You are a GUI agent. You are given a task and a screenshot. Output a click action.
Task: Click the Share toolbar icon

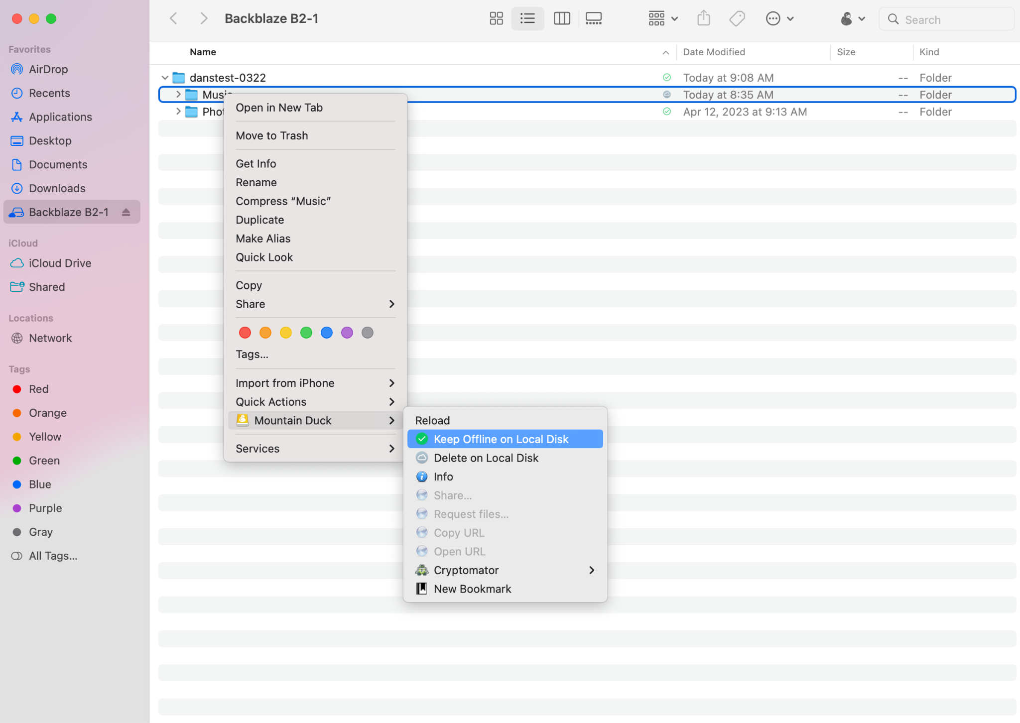tap(704, 19)
